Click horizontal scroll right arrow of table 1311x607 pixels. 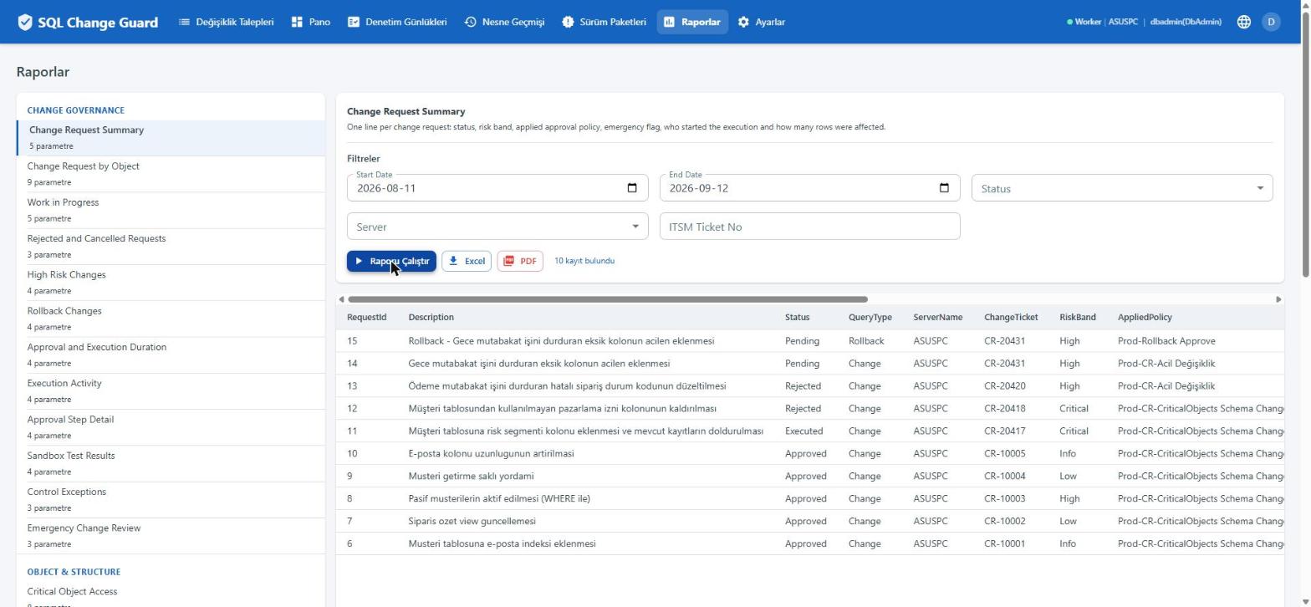point(1278,299)
